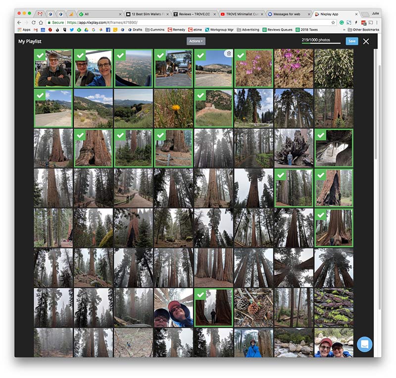396x378 pixels.
Task: Switch to the TROVE Minimalist YouTube tab
Action: point(241,14)
